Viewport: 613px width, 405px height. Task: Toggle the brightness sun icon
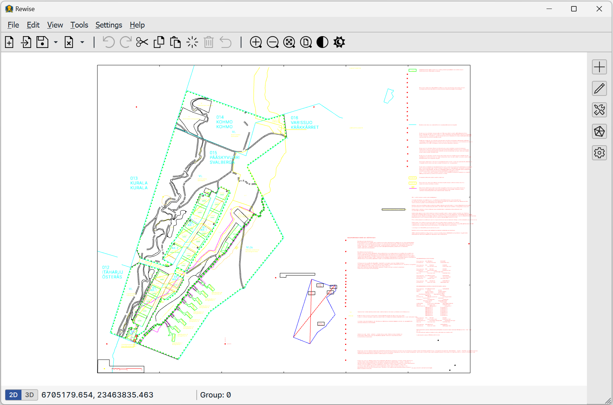point(339,42)
